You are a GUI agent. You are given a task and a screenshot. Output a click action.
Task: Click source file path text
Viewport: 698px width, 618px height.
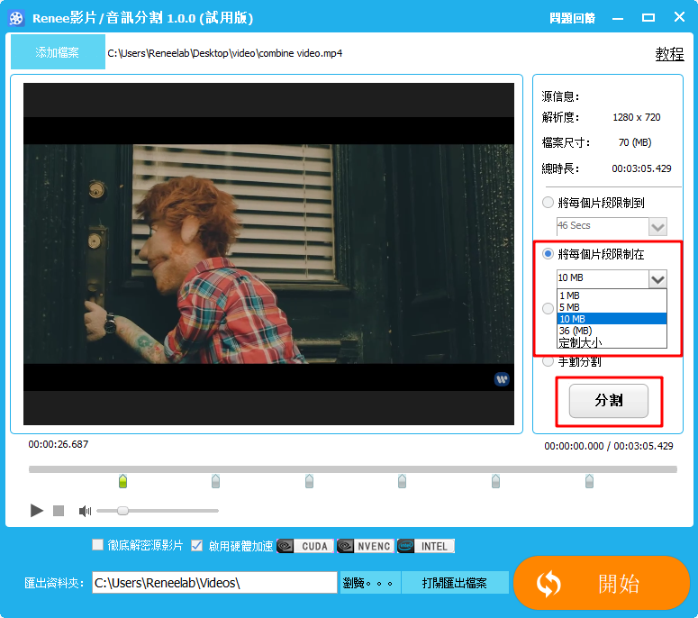[225, 53]
